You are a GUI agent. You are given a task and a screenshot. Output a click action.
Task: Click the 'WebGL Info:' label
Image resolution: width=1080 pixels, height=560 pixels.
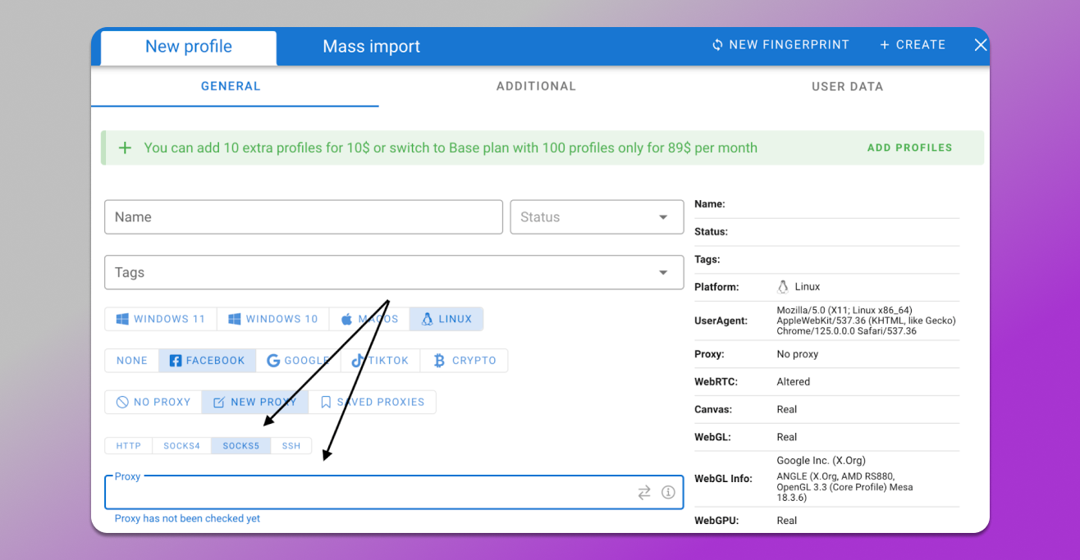pos(723,479)
